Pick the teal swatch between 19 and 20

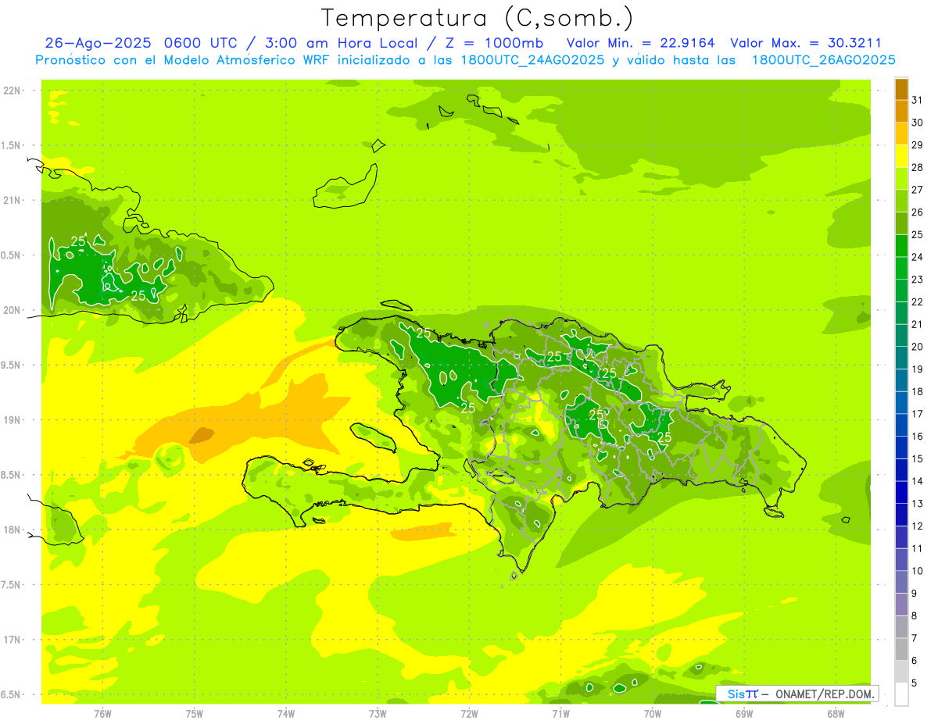(901, 358)
